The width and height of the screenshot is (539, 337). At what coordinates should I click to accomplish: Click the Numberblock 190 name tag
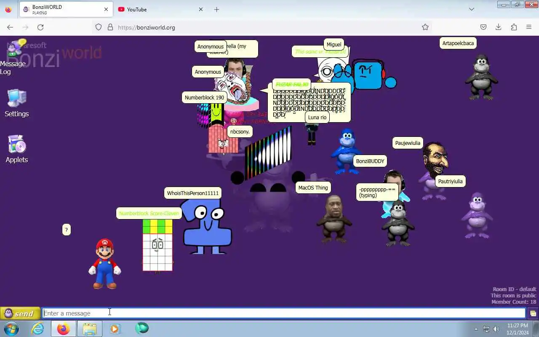click(204, 97)
